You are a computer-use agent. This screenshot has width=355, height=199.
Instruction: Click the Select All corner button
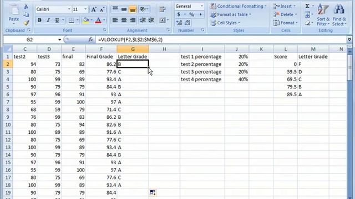(8, 49)
